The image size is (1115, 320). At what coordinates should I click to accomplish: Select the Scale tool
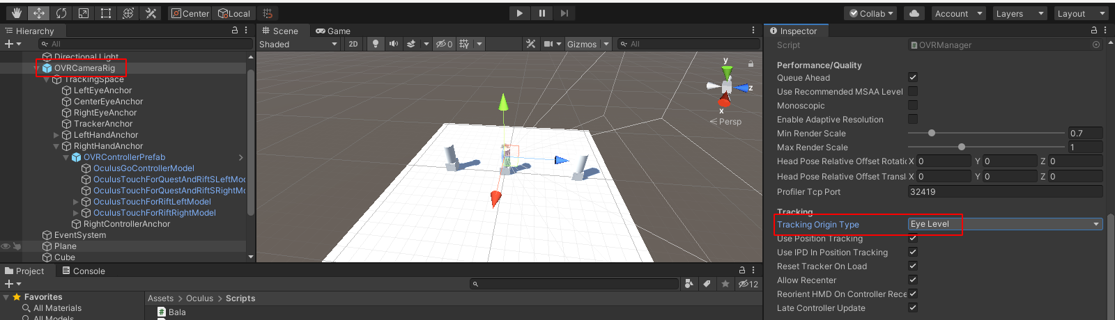(x=84, y=13)
